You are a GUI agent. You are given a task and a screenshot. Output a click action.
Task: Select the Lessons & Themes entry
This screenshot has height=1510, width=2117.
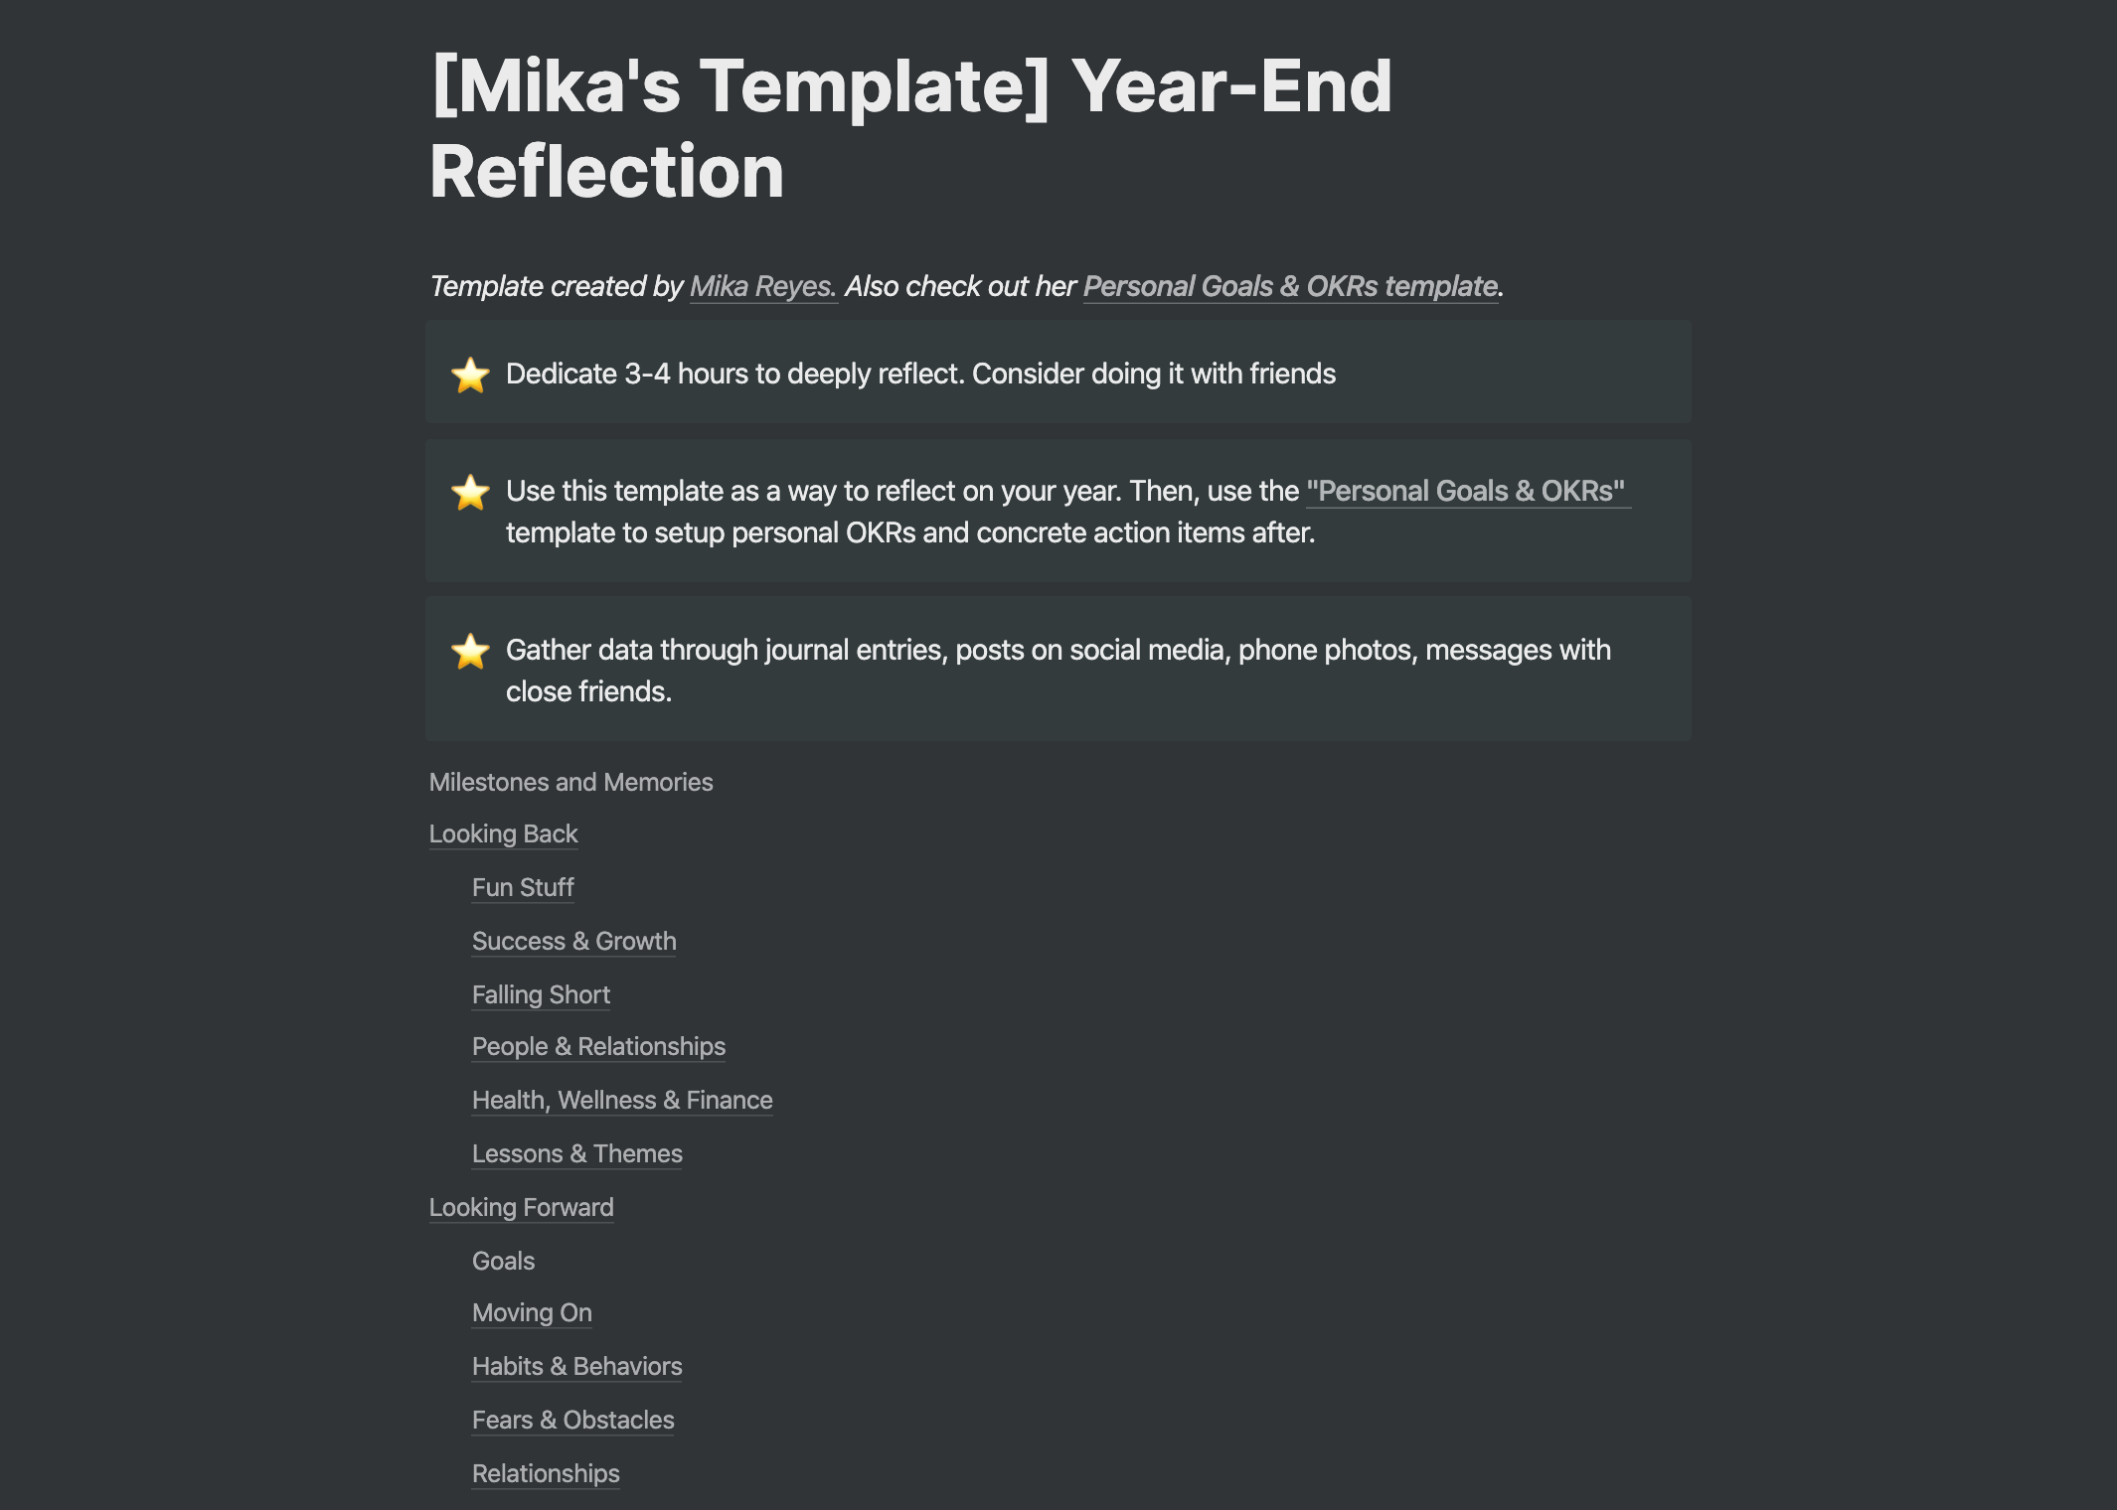pos(576,1153)
